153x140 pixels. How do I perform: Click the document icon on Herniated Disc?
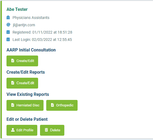click(13, 105)
